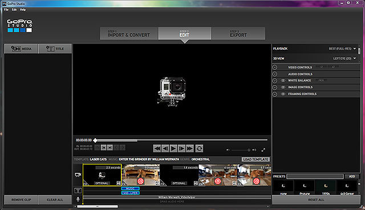365x210 pixels.
Task: Go to Step 1 Import & Convert tab
Action: pyautogui.click(x=129, y=34)
